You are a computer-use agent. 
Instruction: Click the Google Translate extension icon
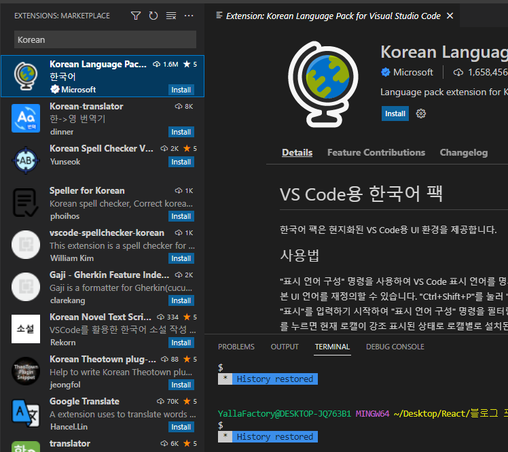pyautogui.click(x=26, y=413)
